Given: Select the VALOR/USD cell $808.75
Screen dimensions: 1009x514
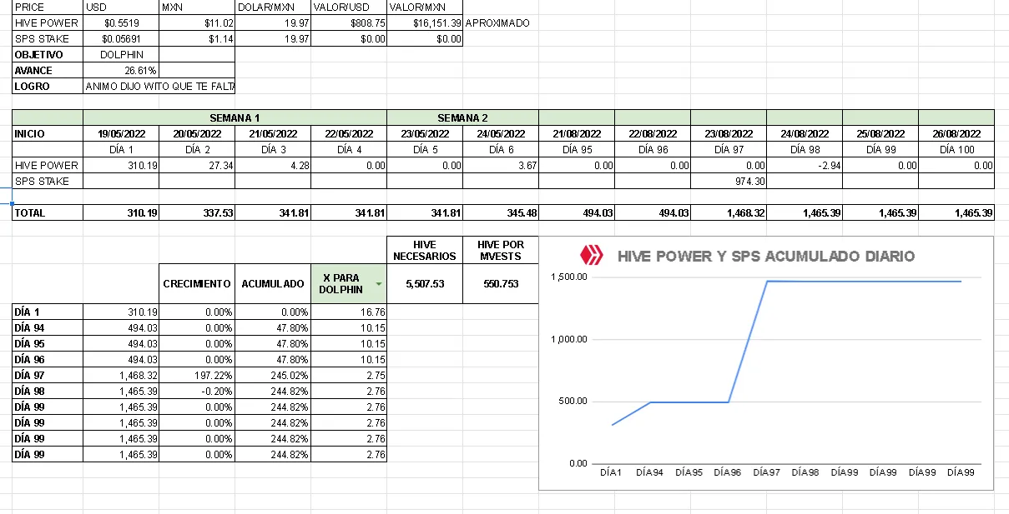Looking at the screenshot, I should tap(349, 23).
